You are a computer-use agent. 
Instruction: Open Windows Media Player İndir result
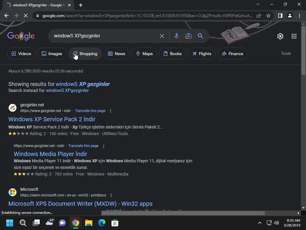click(50, 154)
